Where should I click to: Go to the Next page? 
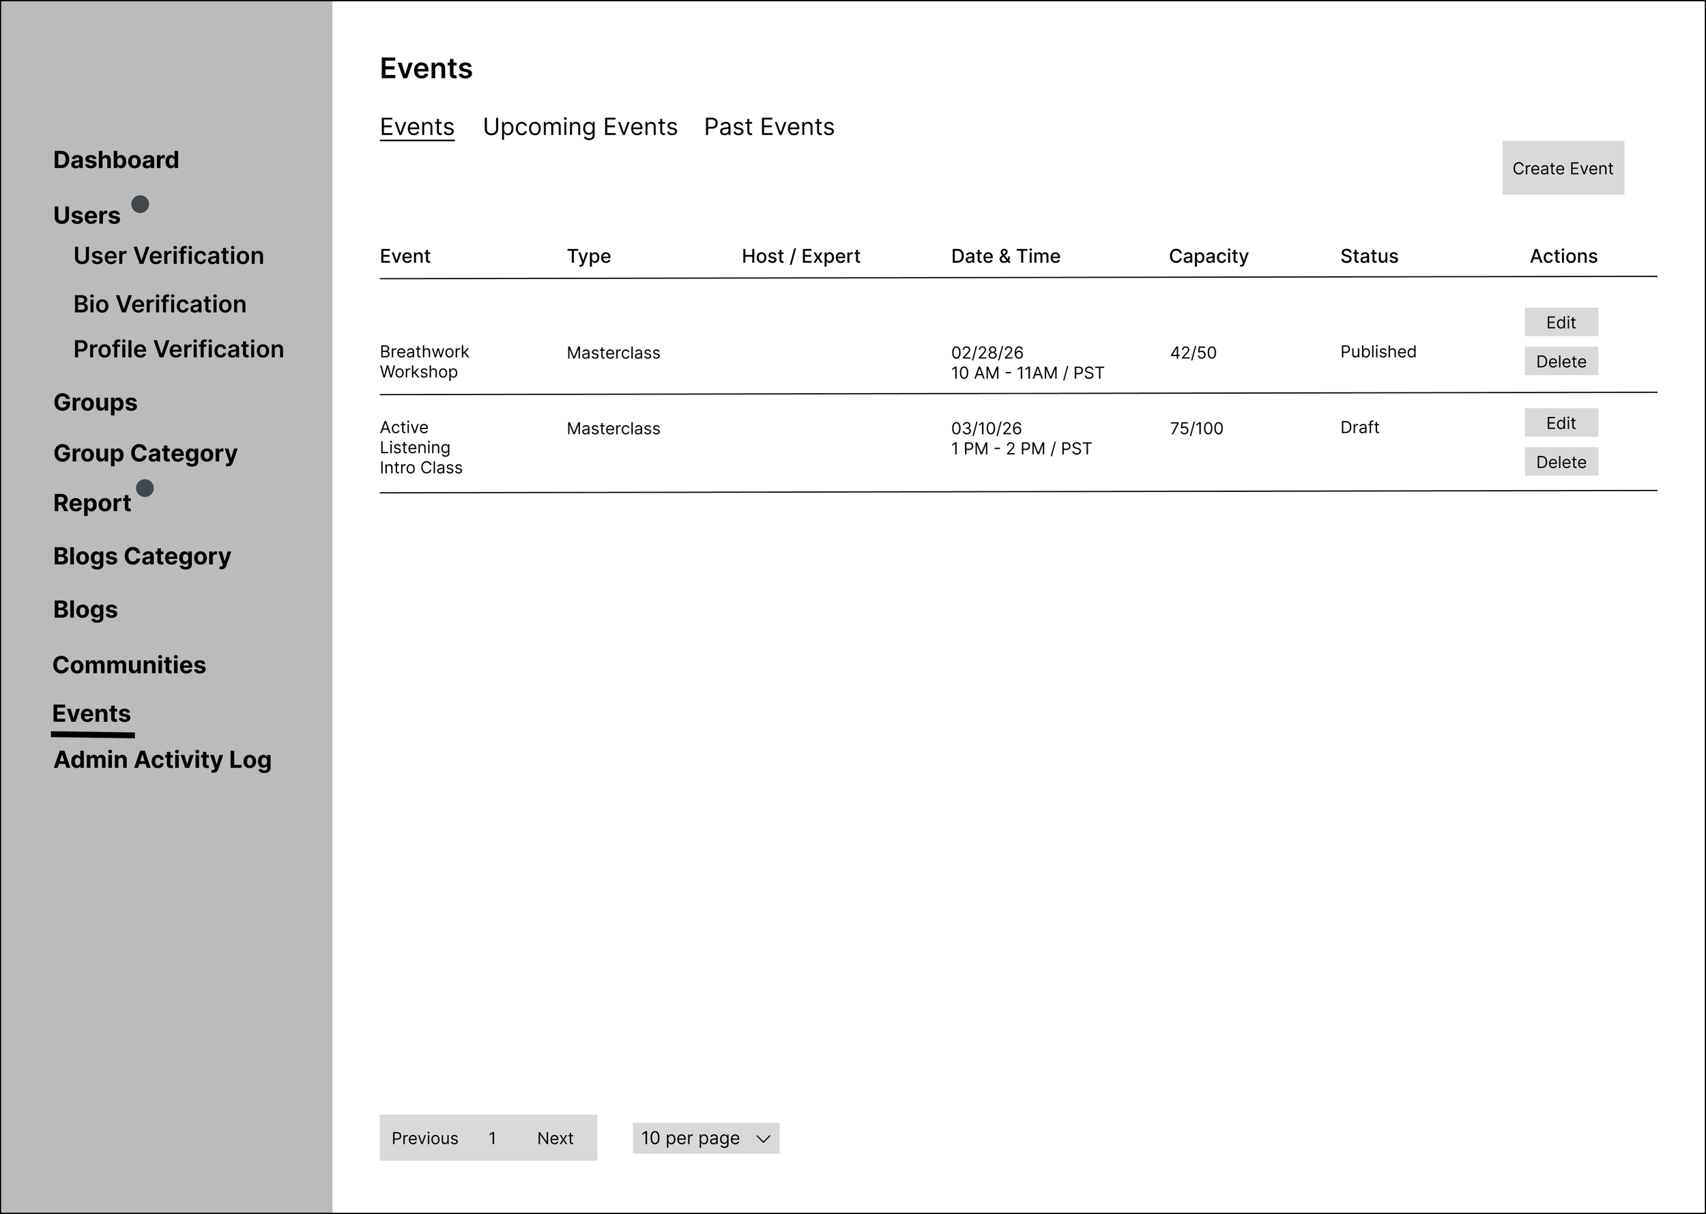tap(555, 1138)
